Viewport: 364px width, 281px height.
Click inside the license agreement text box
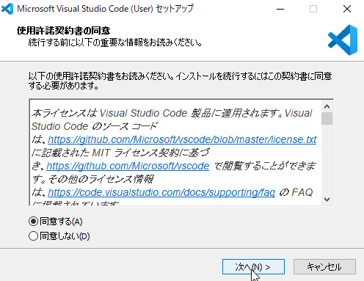coord(175,153)
